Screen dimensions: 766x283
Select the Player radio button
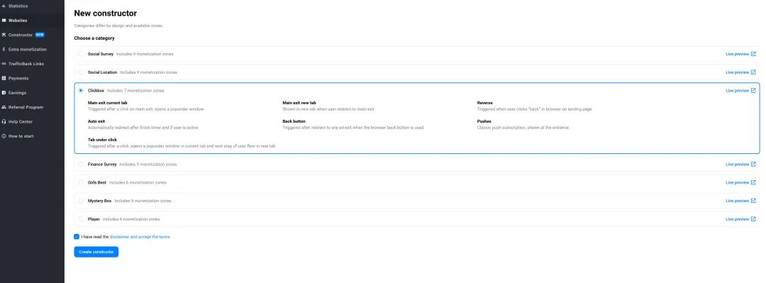[81, 219]
